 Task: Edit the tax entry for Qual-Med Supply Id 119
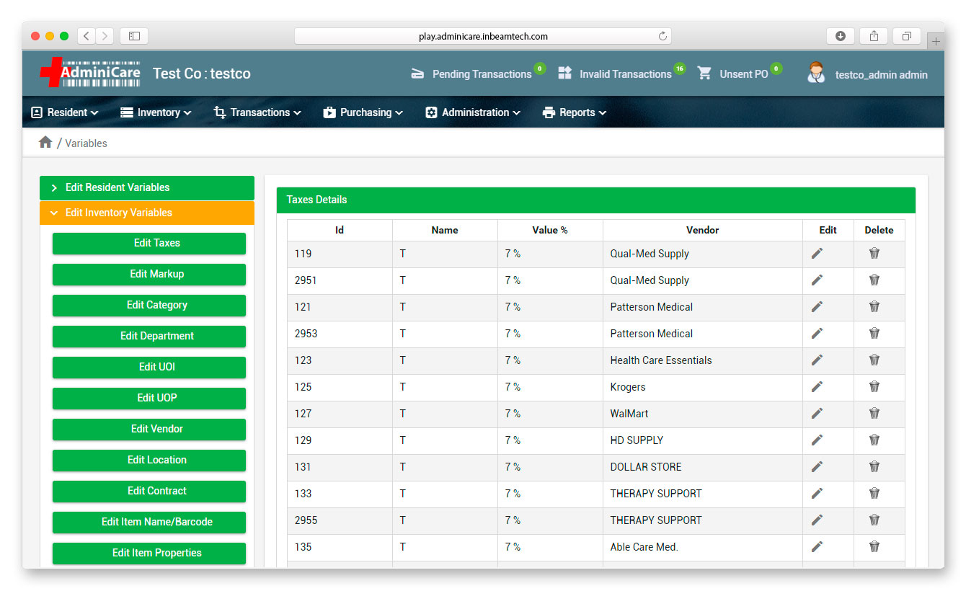[x=816, y=254]
